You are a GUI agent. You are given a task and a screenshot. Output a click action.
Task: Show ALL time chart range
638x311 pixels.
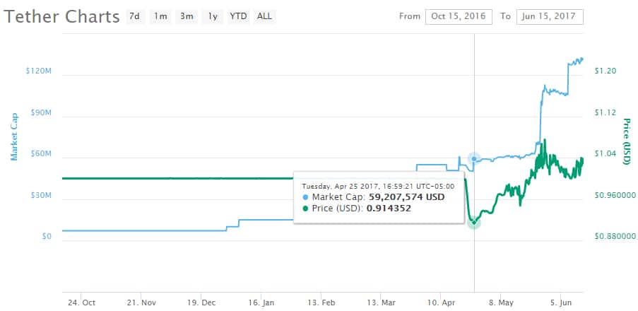tap(264, 16)
